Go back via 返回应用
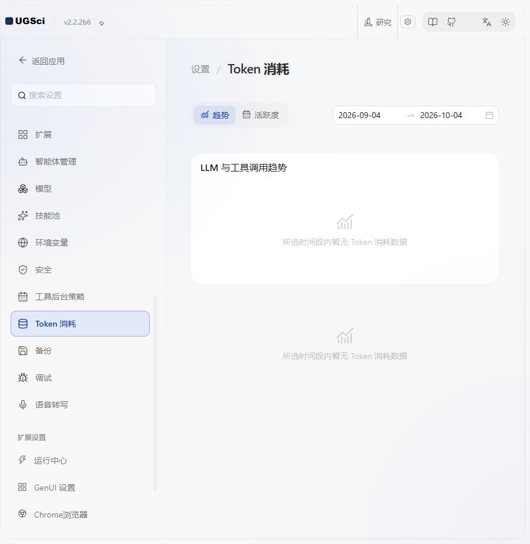The width and height of the screenshot is (530, 544). pyautogui.click(x=42, y=61)
